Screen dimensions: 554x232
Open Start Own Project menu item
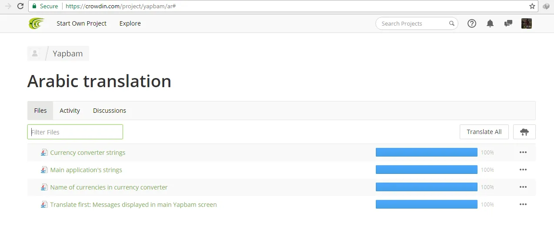coord(82,23)
